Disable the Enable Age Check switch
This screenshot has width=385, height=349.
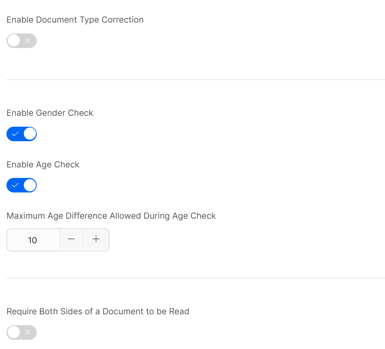point(21,186)
